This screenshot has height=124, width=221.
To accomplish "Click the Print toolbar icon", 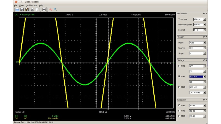I will tap(32, 9).
